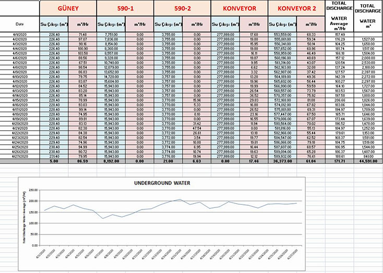Click KONVEYOR m³/Hr value 3.32
Screen dimensions: 383x273
pyautogui.click(x=254, y=72)
